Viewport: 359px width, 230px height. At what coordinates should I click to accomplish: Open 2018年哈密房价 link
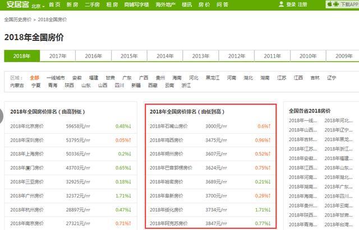(x=167, y=182)
